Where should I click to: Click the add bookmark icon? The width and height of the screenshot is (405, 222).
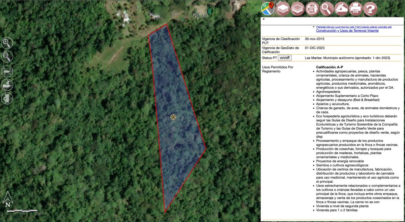pyautogui.click(x=7, y=98)
